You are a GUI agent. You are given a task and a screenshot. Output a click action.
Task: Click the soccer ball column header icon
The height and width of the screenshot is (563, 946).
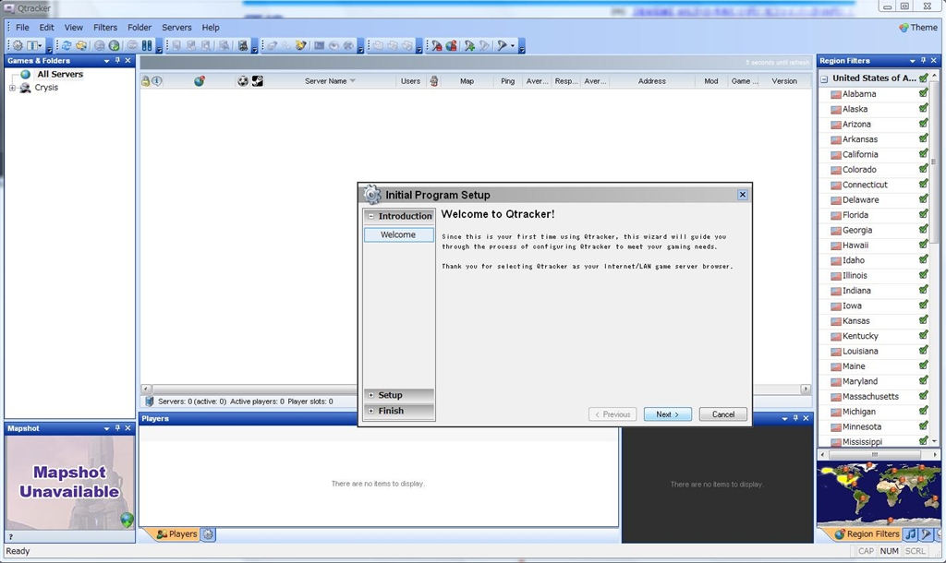click(243, 81)
